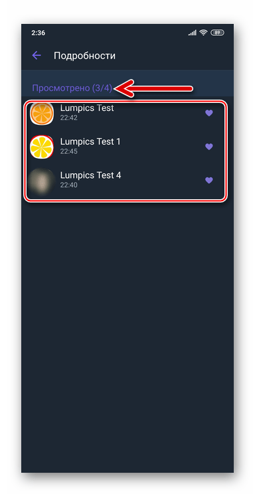Click the heart icon beside Lumpics Test
The image size is (255, 494).
coord(209,113)
